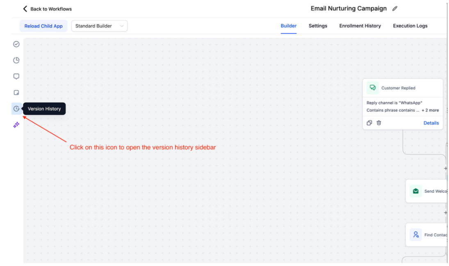Open the Enrollment History tab
Image resolution: width=449 pixels, height=266 pixels.
360,26
